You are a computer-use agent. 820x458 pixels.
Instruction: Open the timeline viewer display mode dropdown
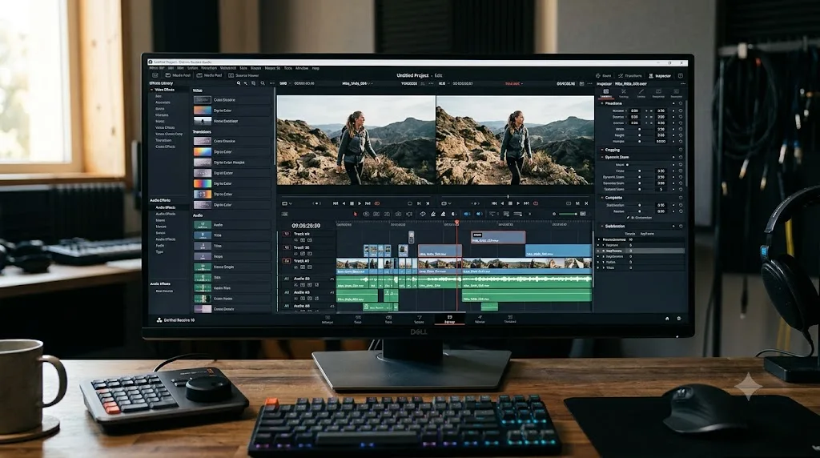tap(446, 203)
